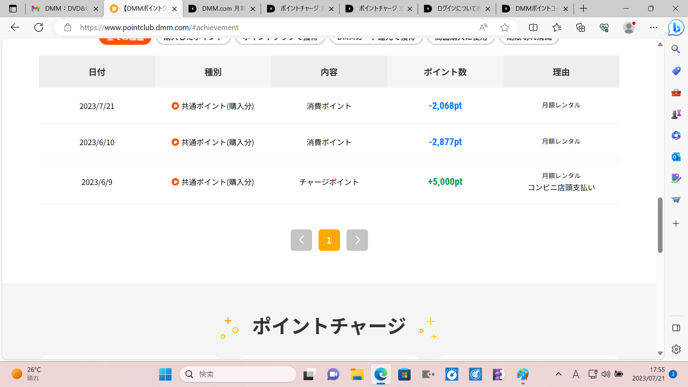Open Outlook from the Edge sidebar
688x387 pixels.
coord(676,157)
